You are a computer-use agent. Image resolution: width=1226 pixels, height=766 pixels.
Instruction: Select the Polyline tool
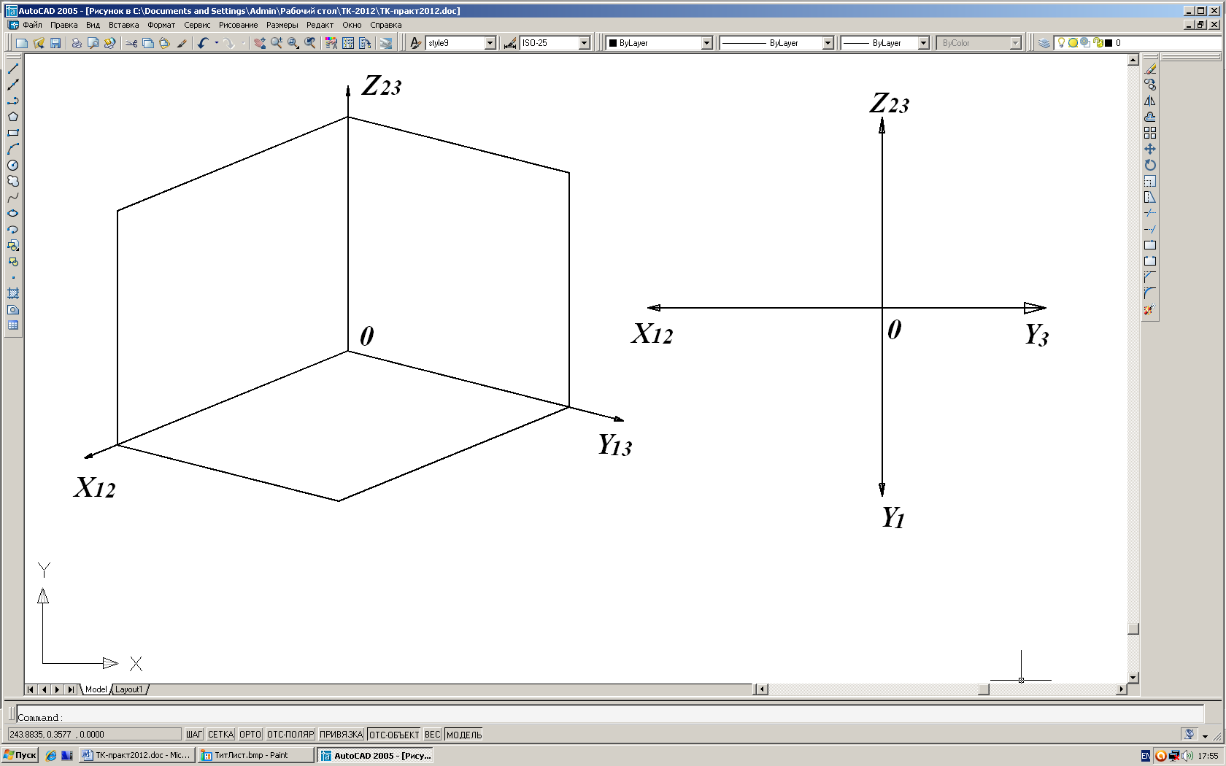(13, 101)
